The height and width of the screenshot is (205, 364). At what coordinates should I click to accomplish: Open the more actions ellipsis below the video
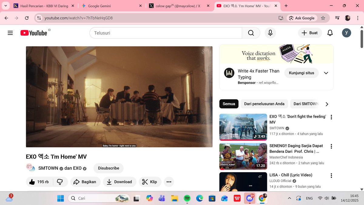click(x=169, y=182)
